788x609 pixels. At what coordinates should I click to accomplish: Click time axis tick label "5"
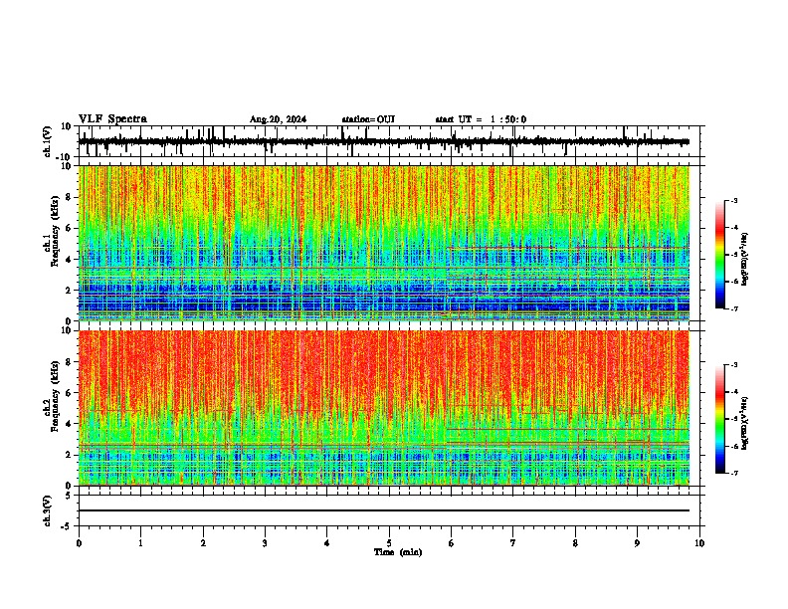click(389, 543)
